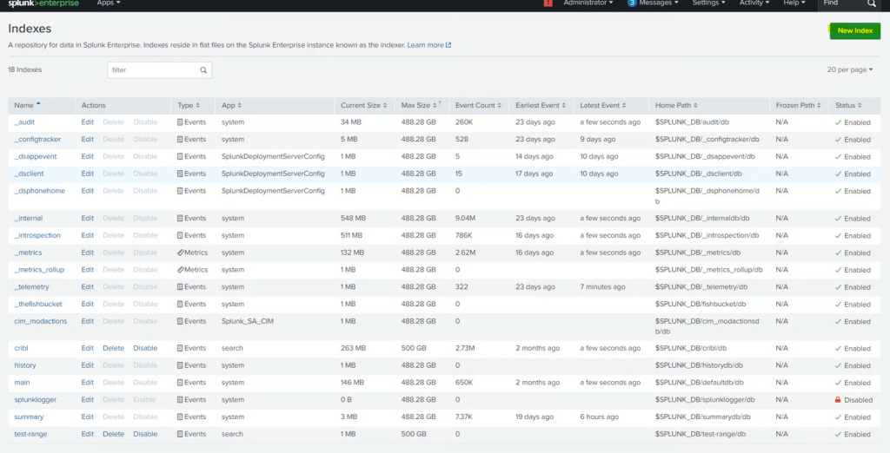Open the Administrator user dropdown
890x453 pixels.
pyautogui.click(x=588, y=3)
